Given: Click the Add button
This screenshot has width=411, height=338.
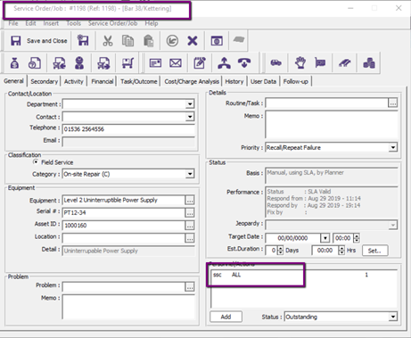Looking at the screenshot, I should coord(226,317).
